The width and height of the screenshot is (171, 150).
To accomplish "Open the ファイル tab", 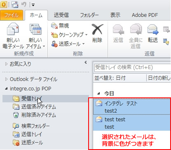I will [x=12, y=15].
